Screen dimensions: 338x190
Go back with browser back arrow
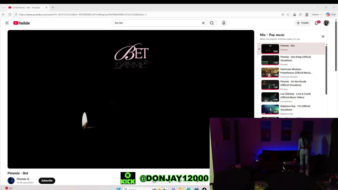(x=3, y=15)
